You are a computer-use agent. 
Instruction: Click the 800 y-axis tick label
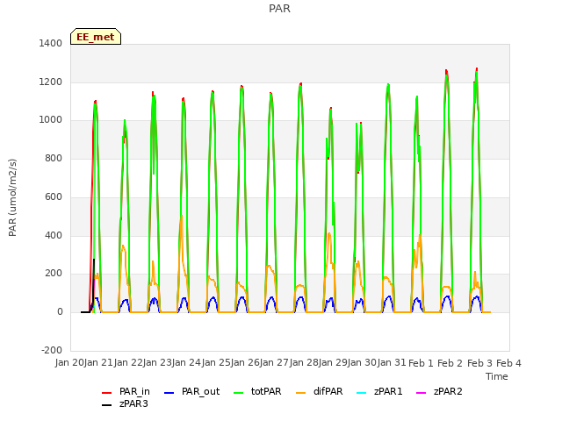(x=54, y=158)
